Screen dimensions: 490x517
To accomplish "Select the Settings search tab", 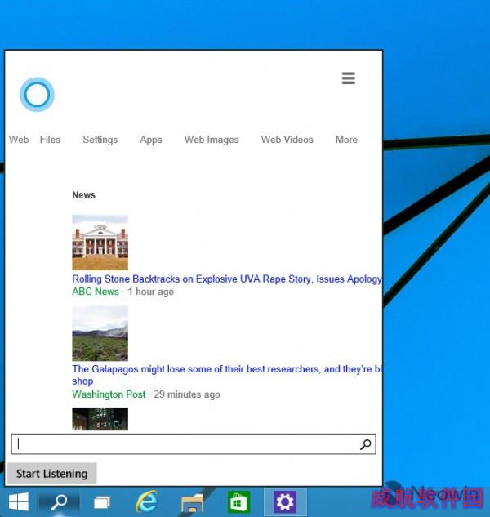I will [x=100, y=140].
